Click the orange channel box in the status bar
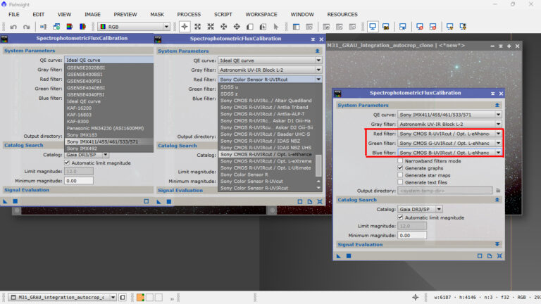This screenshot has height=304, width=541. point(140,298)
